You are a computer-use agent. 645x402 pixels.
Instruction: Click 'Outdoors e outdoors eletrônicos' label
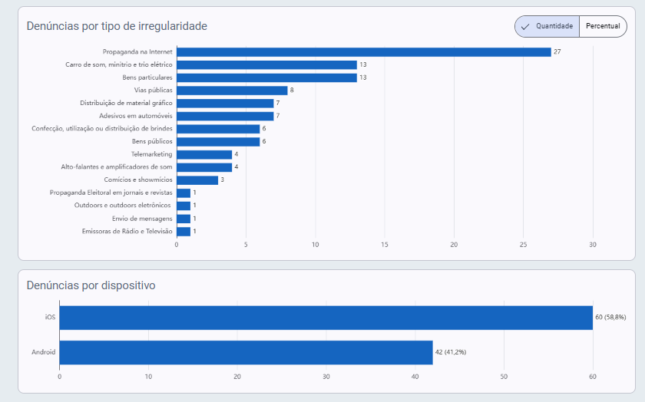pyautogui.click(x=123, y=205)
